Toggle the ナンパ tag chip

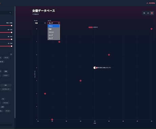[x=7, y=111]
